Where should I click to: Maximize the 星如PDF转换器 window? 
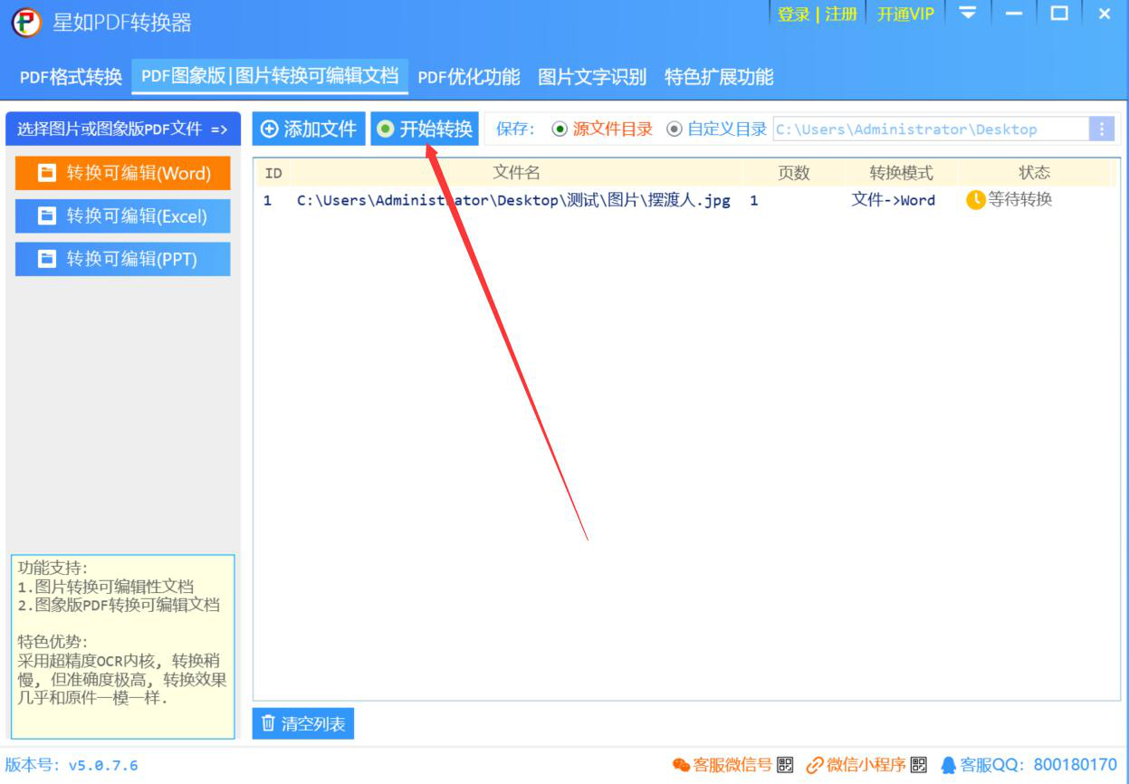point(1059,14)
